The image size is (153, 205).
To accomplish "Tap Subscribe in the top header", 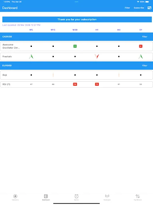I will (139, 8).
